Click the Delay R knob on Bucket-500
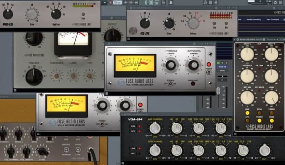Image resolution: width=285 pixels, height=165 pixels. tap(271, 54)
